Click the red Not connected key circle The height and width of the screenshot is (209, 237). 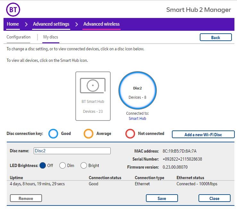coord(130,134)
